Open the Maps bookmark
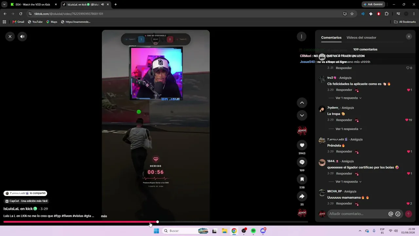 (x=52, y=22)
